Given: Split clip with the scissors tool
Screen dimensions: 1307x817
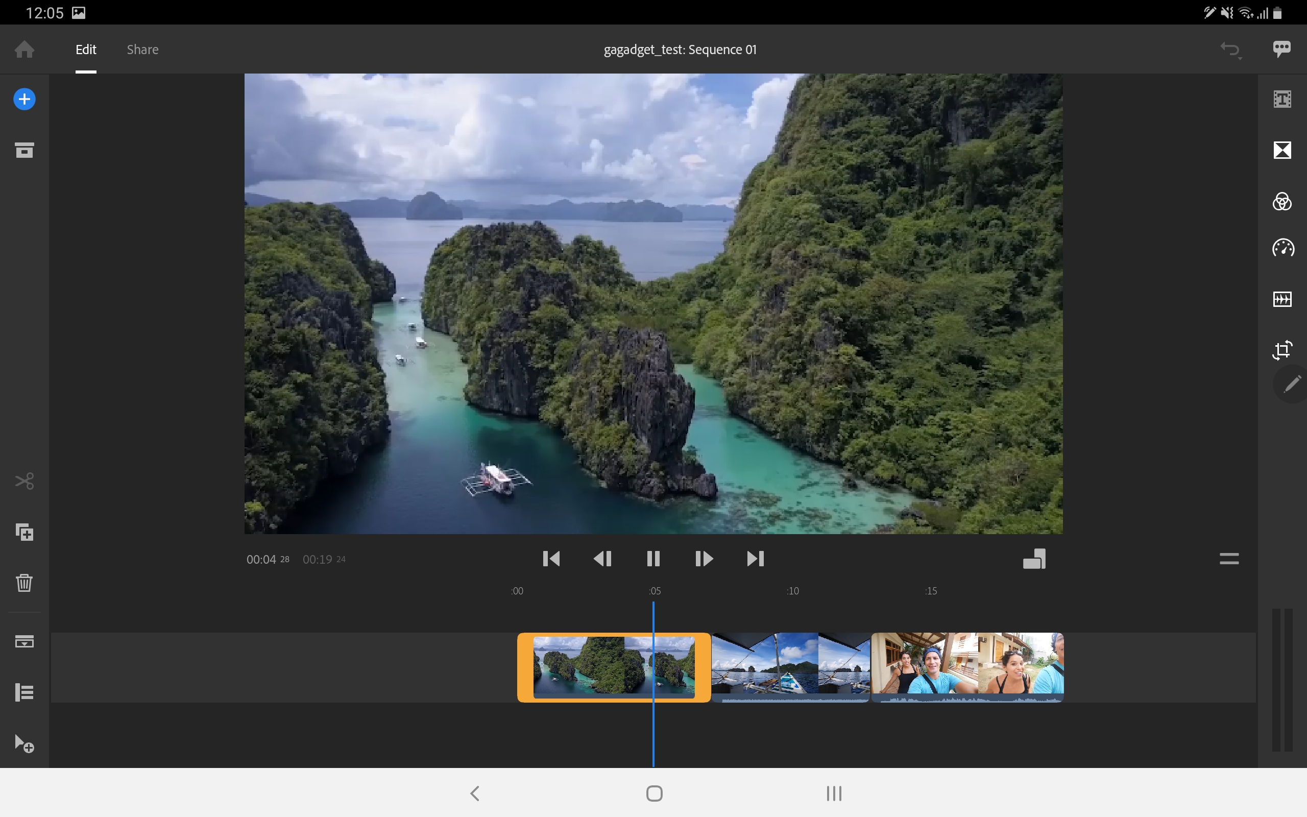Looking at the screenshot, I should [x=25, y=481].
